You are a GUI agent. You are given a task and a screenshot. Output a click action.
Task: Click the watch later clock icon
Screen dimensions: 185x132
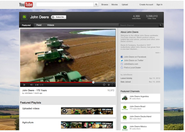pyautogui.click(x=109, y=85)
